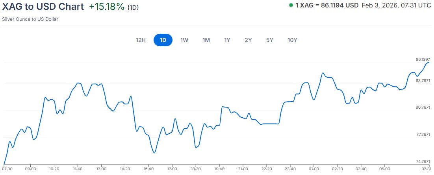Click the 21:00 x-axis time label

pos(243,168)
